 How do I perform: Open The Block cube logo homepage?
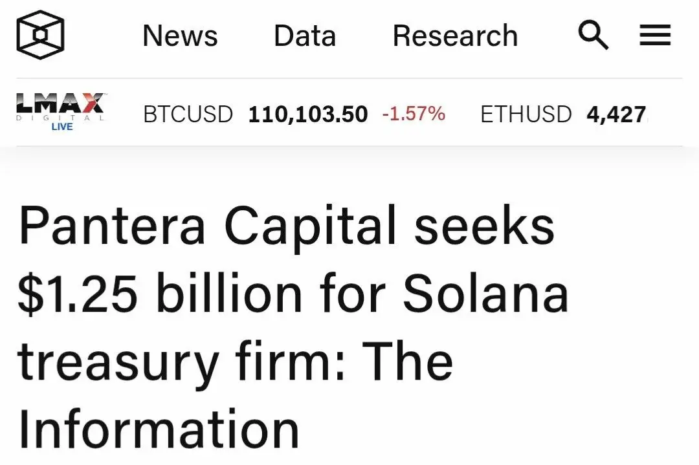[40, 35]
